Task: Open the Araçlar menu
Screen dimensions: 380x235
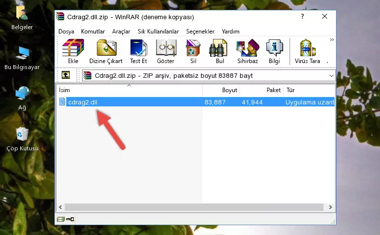Action: tap(121, 32)
